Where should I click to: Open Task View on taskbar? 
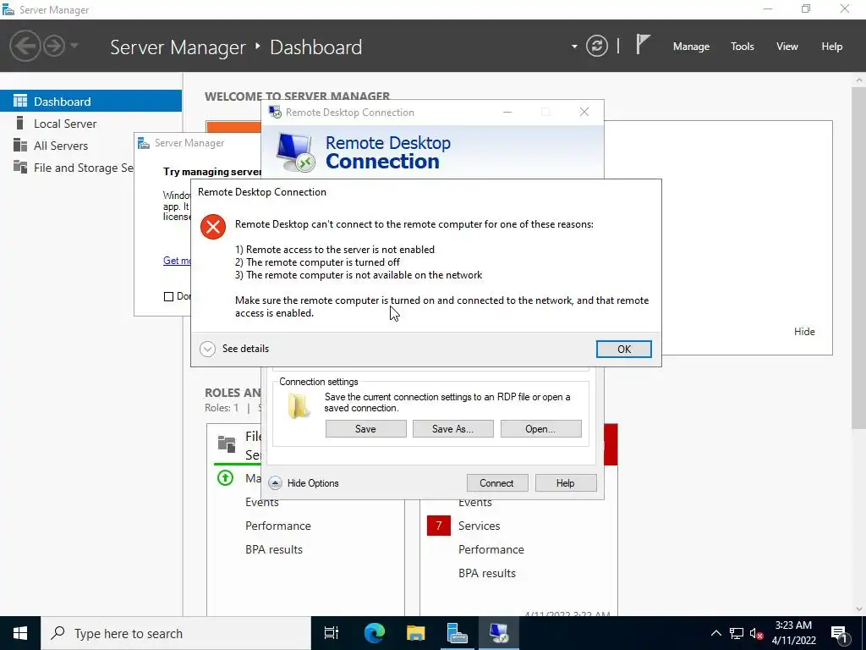point(332,633)
